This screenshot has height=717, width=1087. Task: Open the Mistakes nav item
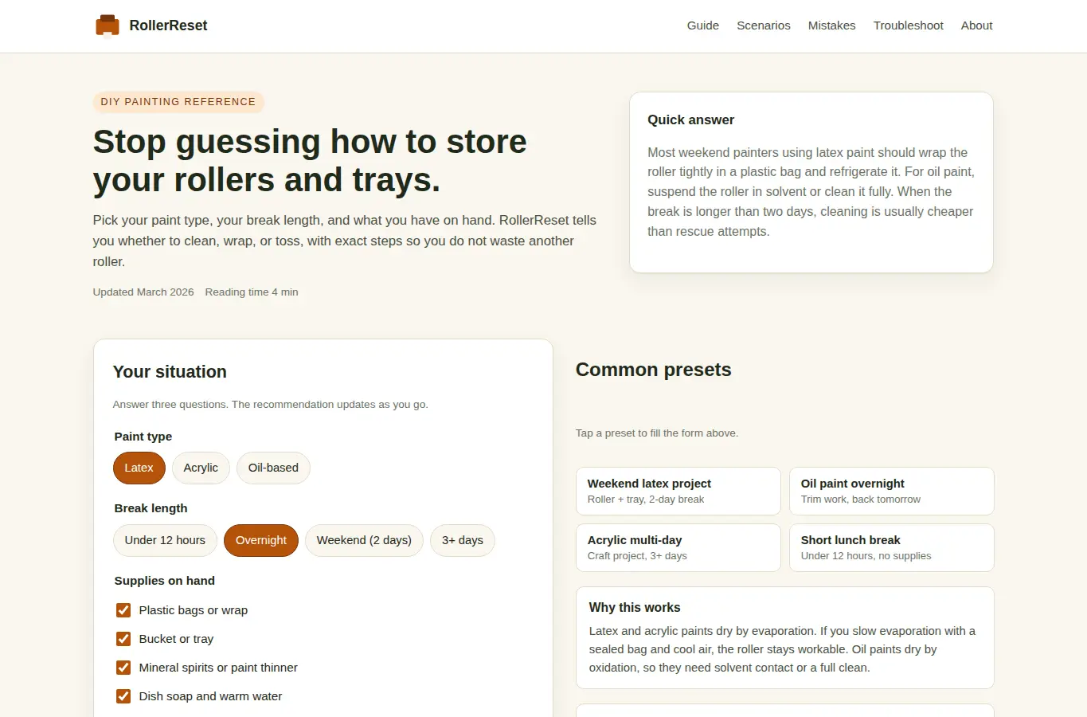[832, 25]
